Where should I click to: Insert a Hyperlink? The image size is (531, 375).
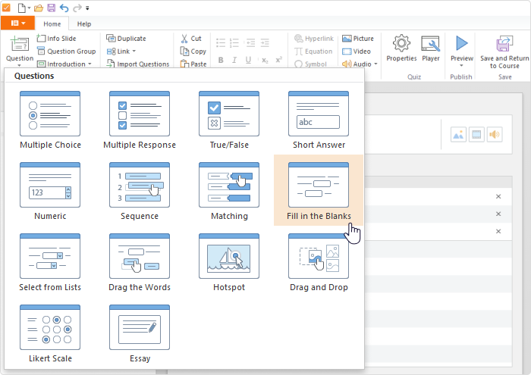click(x=313, y=38)
